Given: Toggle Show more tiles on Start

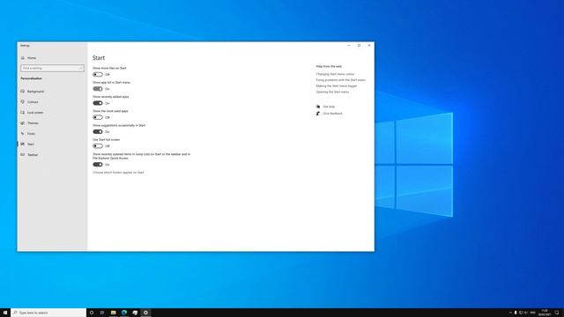Looking at the screenshot, I should coord(98,74).
